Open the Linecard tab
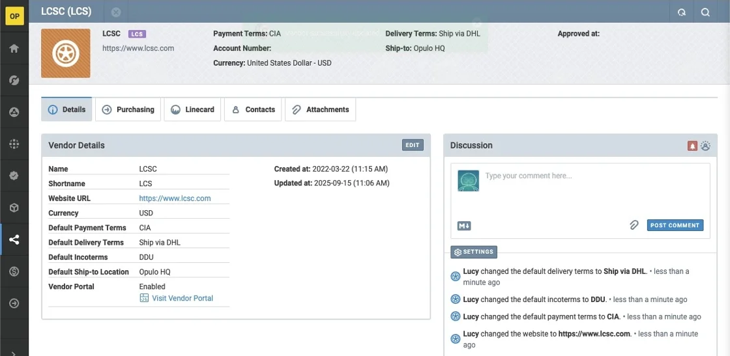 [x=193, y=109]
